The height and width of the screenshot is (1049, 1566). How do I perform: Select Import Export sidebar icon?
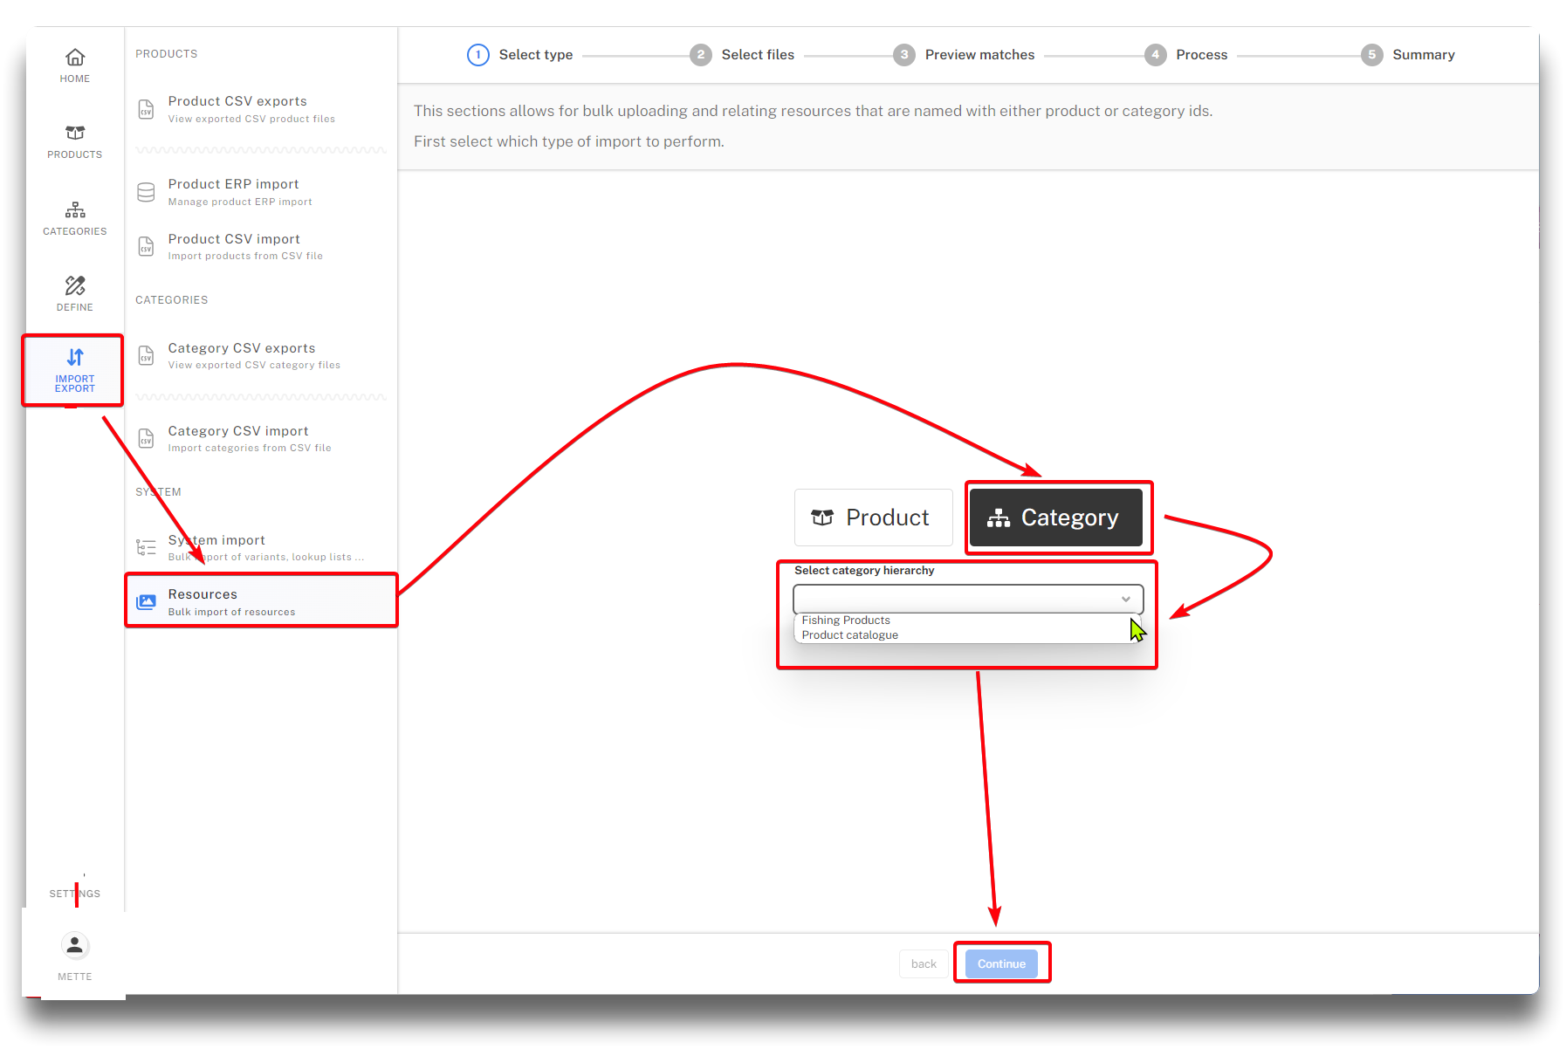[75, 370]
